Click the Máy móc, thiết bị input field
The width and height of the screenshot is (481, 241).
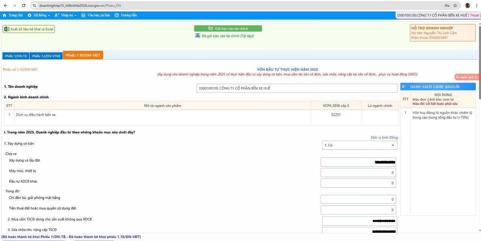coord(358,173)
